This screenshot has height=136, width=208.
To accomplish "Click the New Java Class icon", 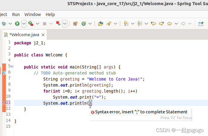I will tap(84, 24).
